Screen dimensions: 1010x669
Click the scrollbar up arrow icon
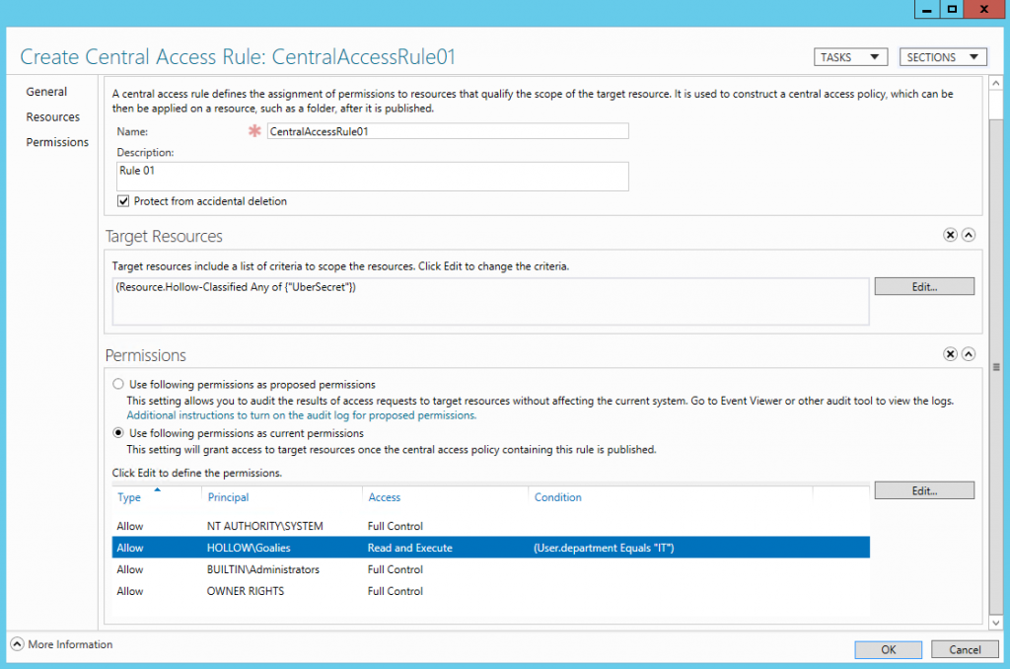tap(995, 84)
